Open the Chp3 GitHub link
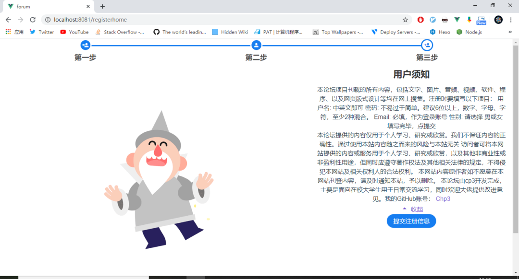The image size is (519, 279). point(442,198)
